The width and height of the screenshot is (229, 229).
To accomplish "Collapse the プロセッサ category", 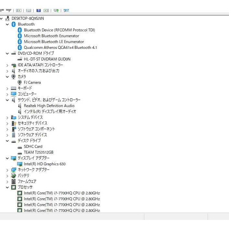I will click(x=7, y=187).
